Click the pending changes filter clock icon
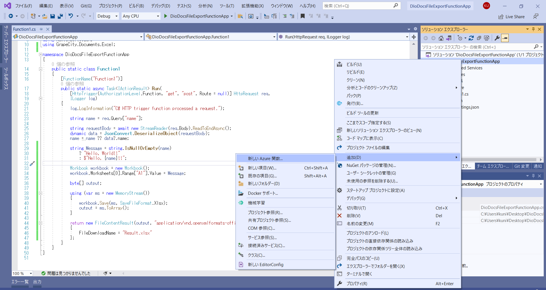This screenshot has height=290, width=546. point(460,38)
